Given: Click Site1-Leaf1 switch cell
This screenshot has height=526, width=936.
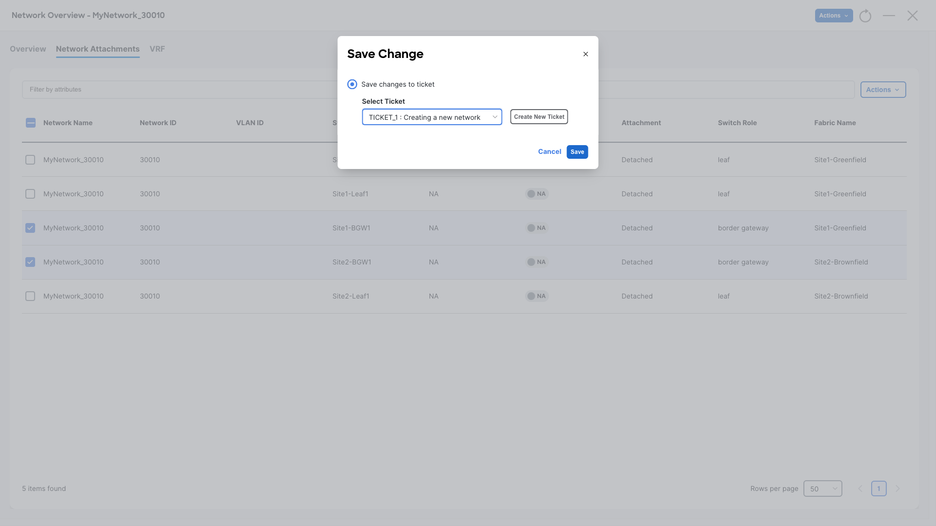Looking at the screenshot, I should point(350,194).
